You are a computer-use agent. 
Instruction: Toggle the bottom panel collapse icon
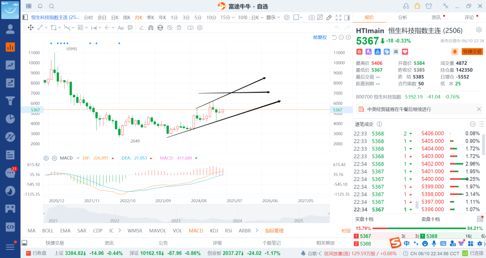click(24, 243)
